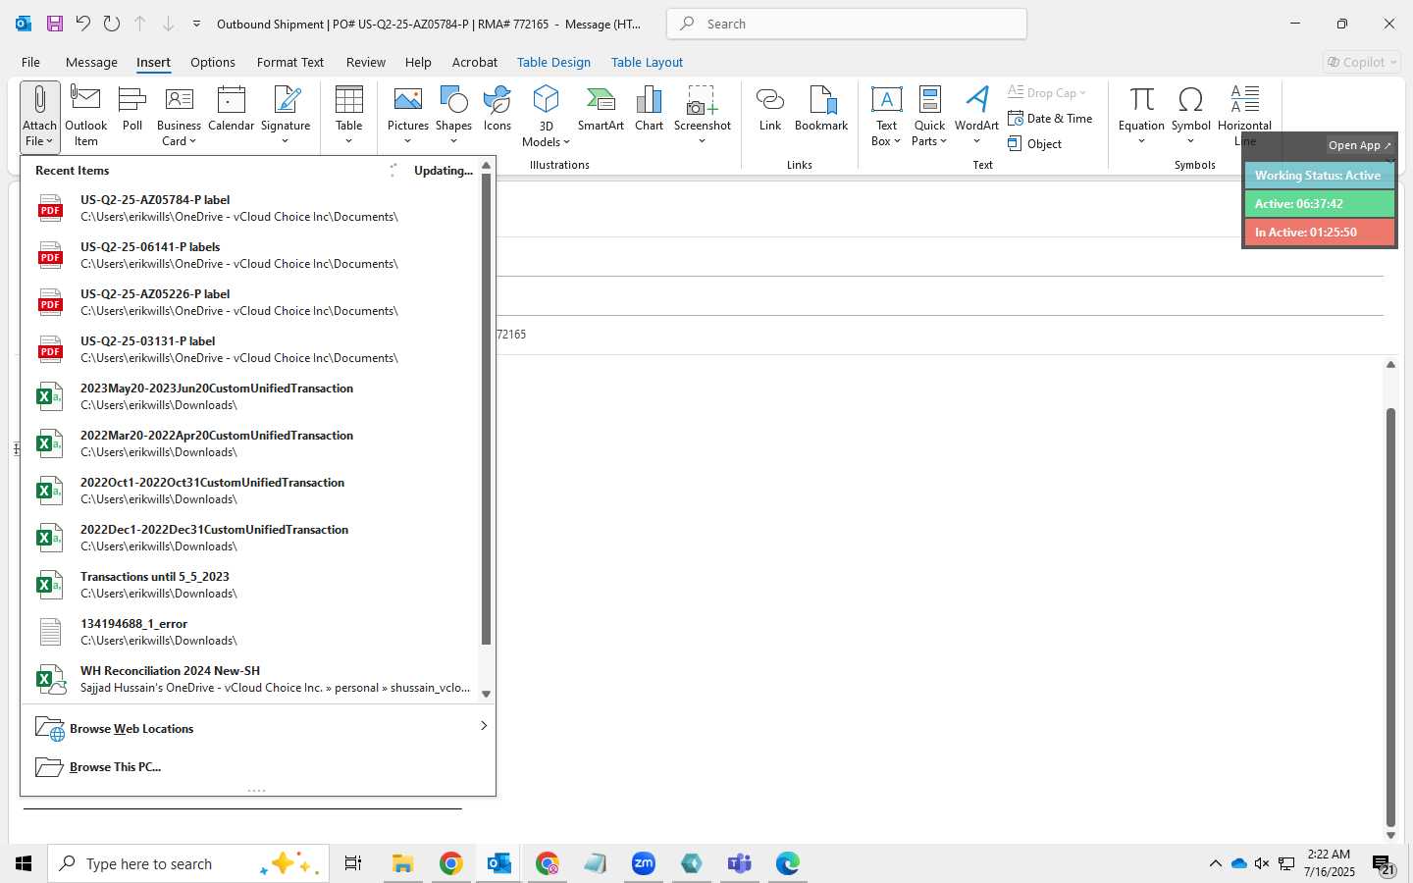Image resolution: width=1413 pixels, height=883 pixels.
Task: Open Microsoft Teams from taskbar
Action: point(739,863)
